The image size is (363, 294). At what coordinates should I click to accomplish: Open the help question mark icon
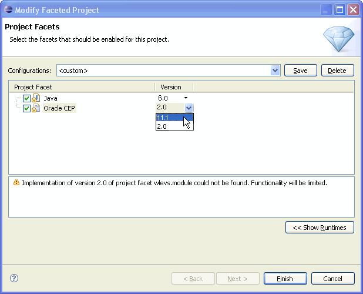[x=15, y=278]
